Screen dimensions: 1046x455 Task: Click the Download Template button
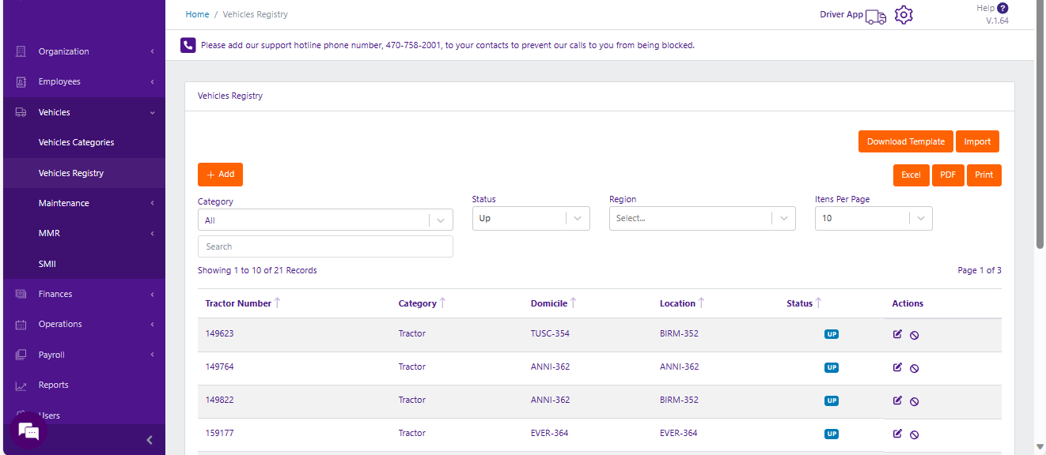(x=905, y=142)
